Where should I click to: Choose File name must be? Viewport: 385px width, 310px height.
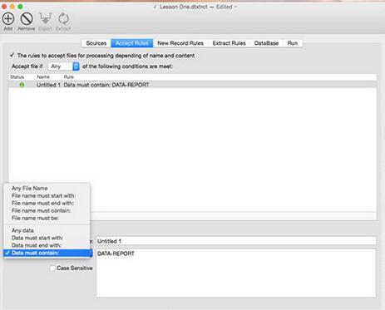[47, 218]
